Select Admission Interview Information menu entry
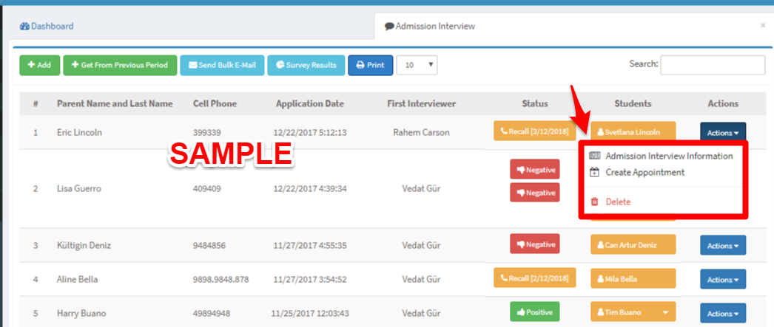This screenshot has height=327, width=774. pos(668,156)
